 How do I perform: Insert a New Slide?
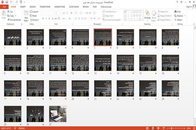click(26, 16)
